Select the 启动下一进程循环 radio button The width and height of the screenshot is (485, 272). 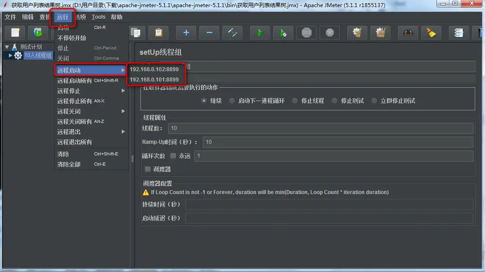pyautogui.click(x=232, y=101)
